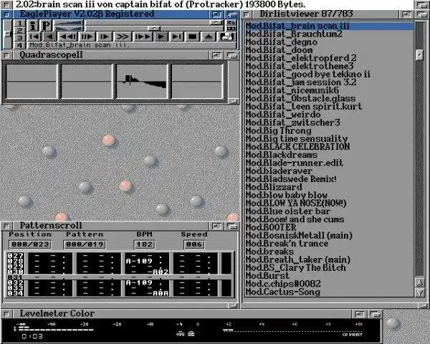Select Mod.Bifat_elektrotheme3
Screen dimensions: 430x344
tap(329, 66)
